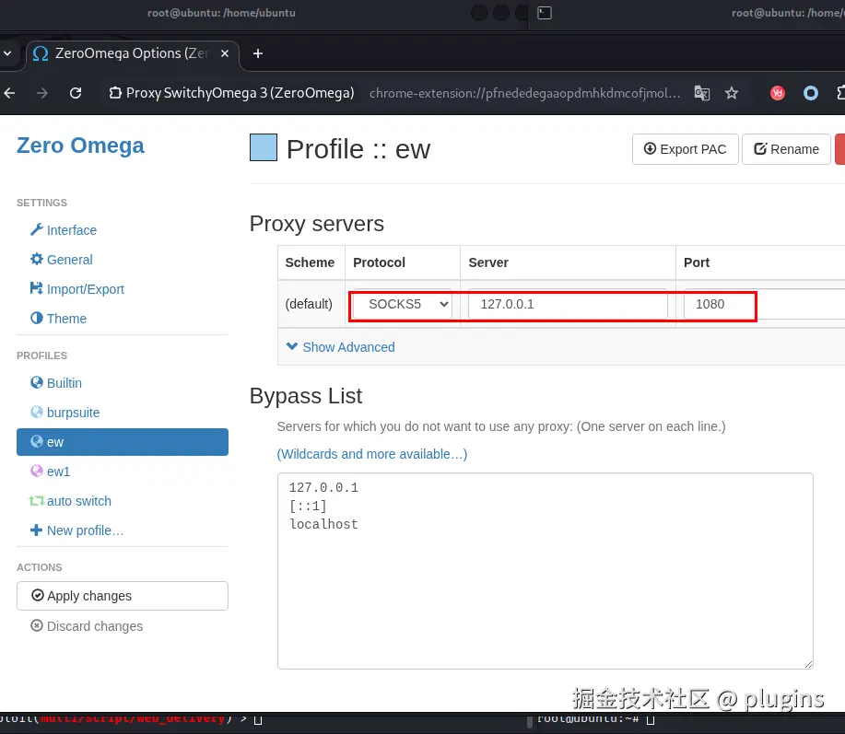The width and height of the screenshot is (845, 734).
Task: Click inside the Bypass List textarea
Action: click(546, 571)
